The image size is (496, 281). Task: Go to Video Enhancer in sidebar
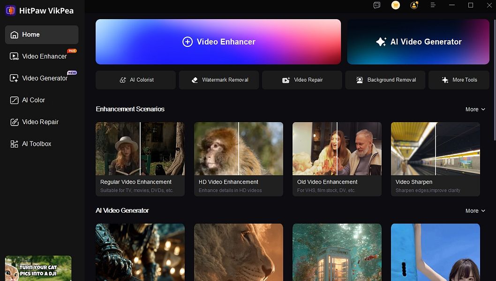pyautogui.click(x=42, y=56)
